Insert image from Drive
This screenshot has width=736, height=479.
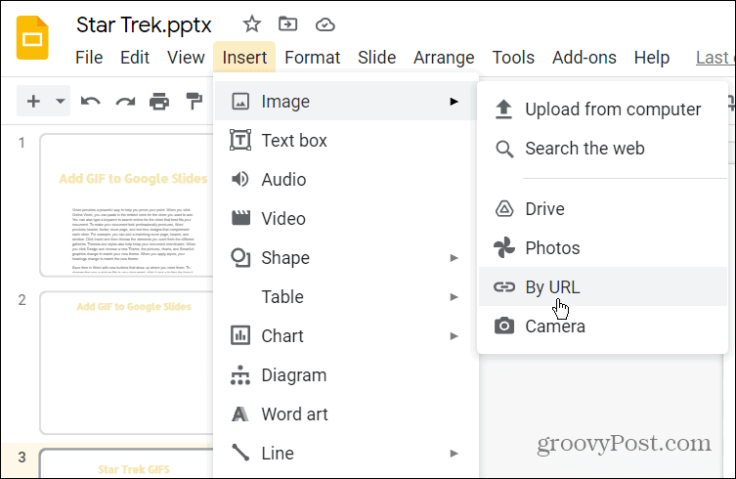603,208
